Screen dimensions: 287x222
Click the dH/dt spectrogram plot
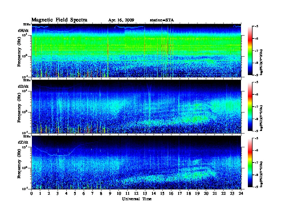136,50
